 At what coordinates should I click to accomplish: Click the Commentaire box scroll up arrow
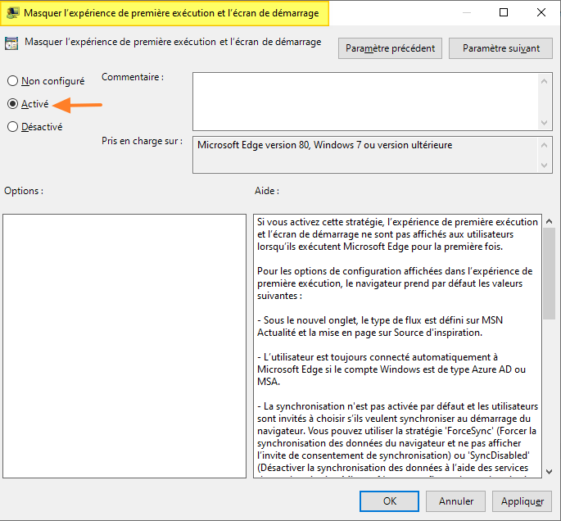(544, 81)
